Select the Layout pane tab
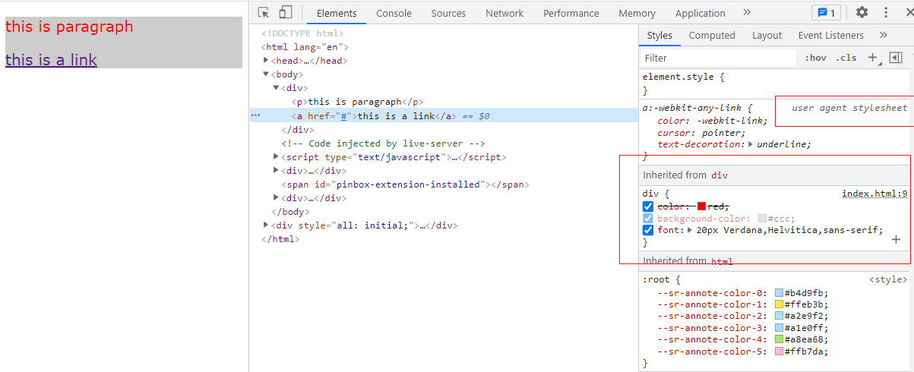 (x=767, y=35)
